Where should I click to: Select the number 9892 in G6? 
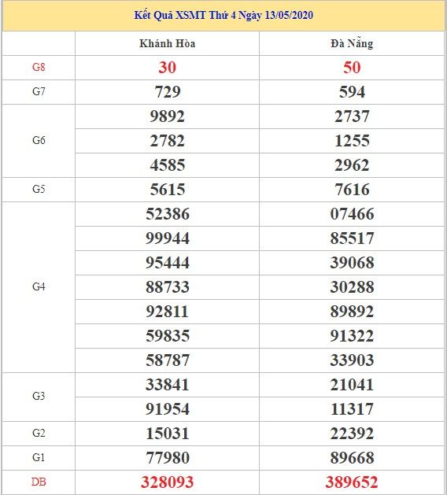[x=168, y=116]
